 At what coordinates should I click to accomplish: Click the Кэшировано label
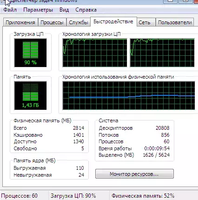[28, 135]
